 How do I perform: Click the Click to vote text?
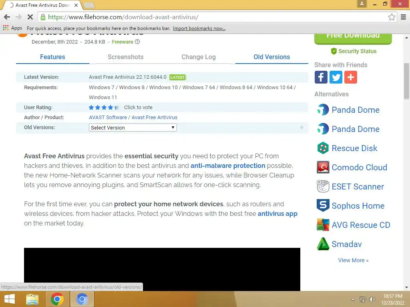click(x=138, y=107)
